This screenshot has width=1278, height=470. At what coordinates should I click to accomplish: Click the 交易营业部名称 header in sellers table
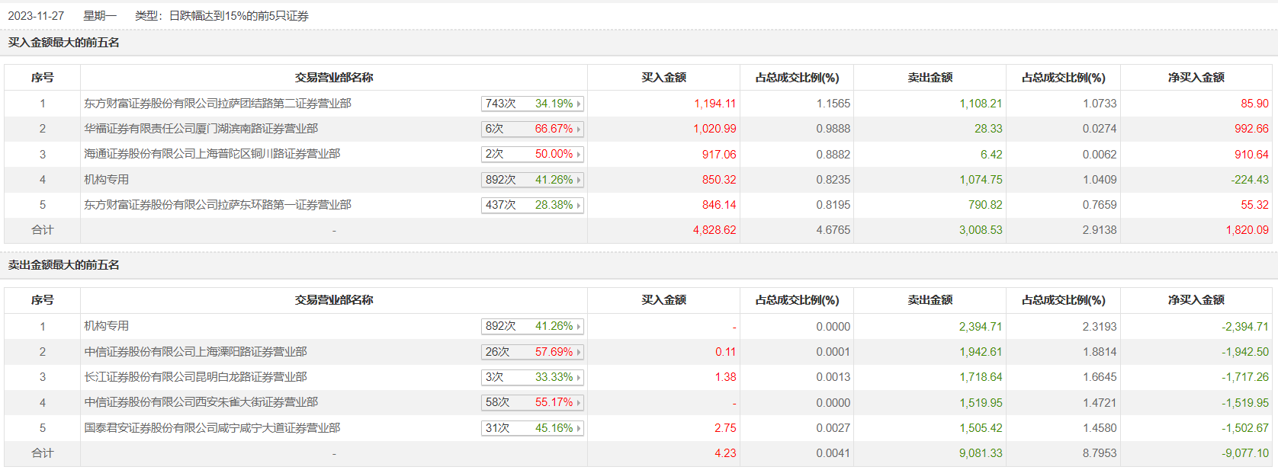point(334,300)
